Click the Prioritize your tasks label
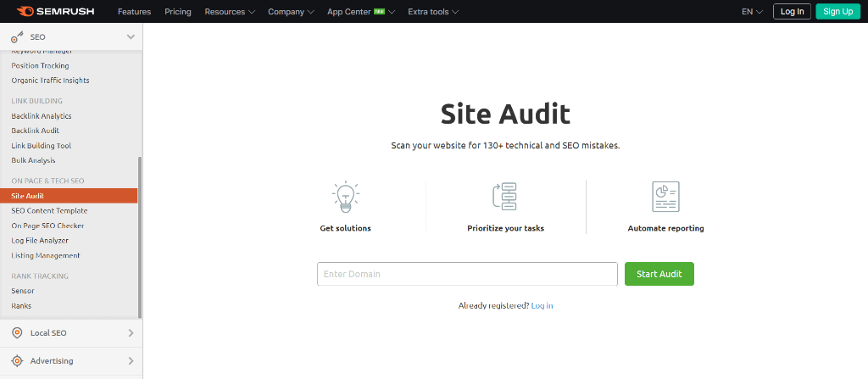This screenshot has width=868, height=379. coord(505,228)
